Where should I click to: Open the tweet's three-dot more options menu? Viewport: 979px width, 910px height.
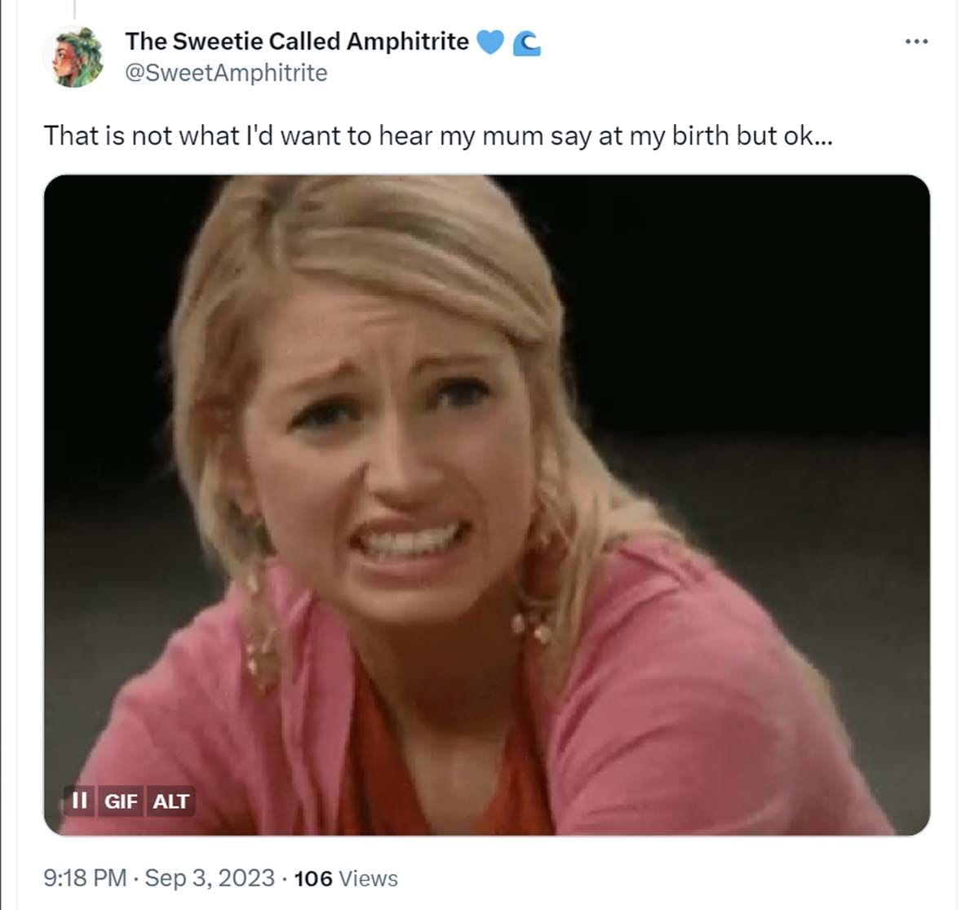coord(916,42)
